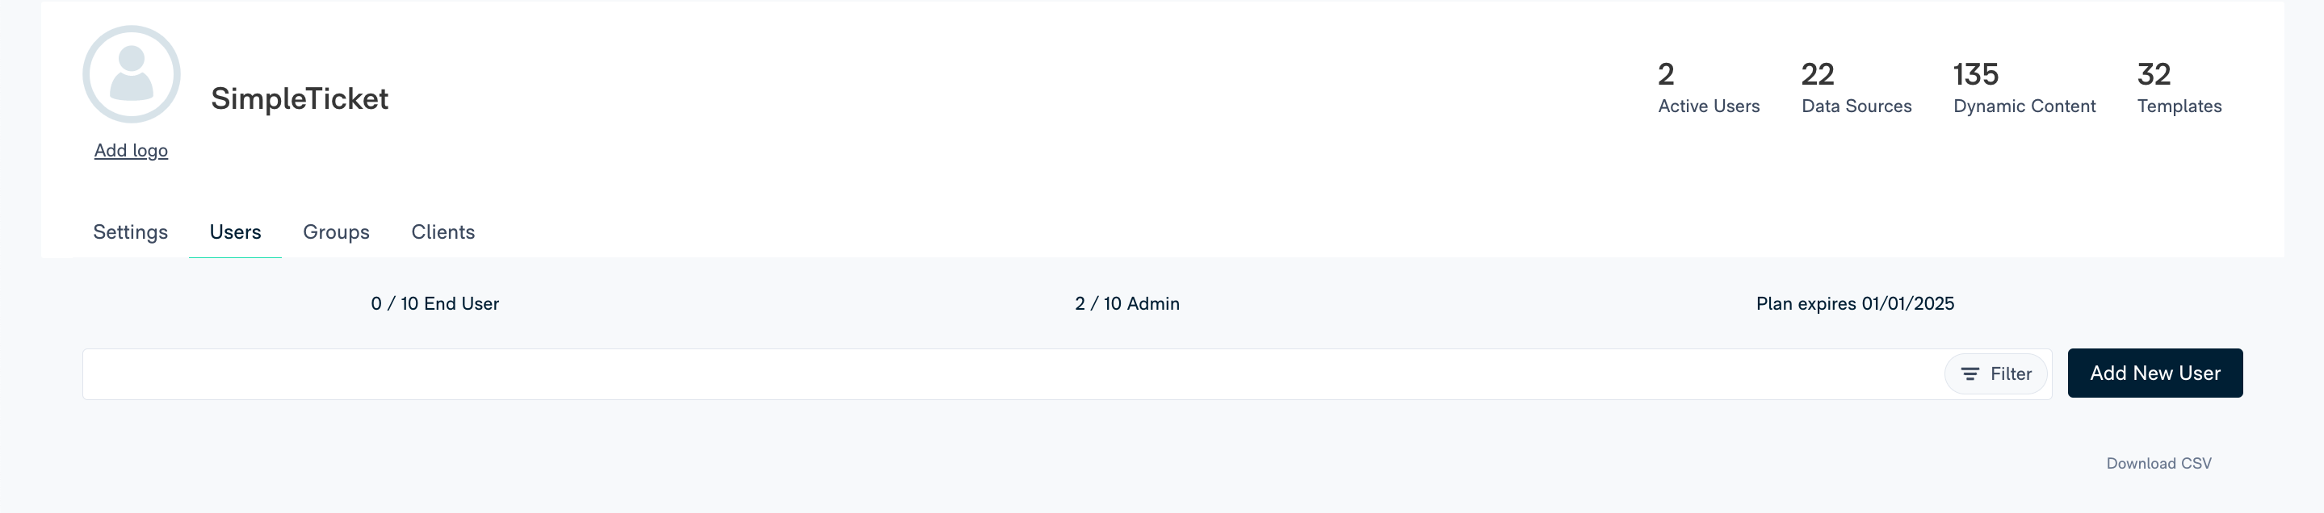The image size is (2324, 513).
Task: Click the Add logo link
Action: [130, 151]
